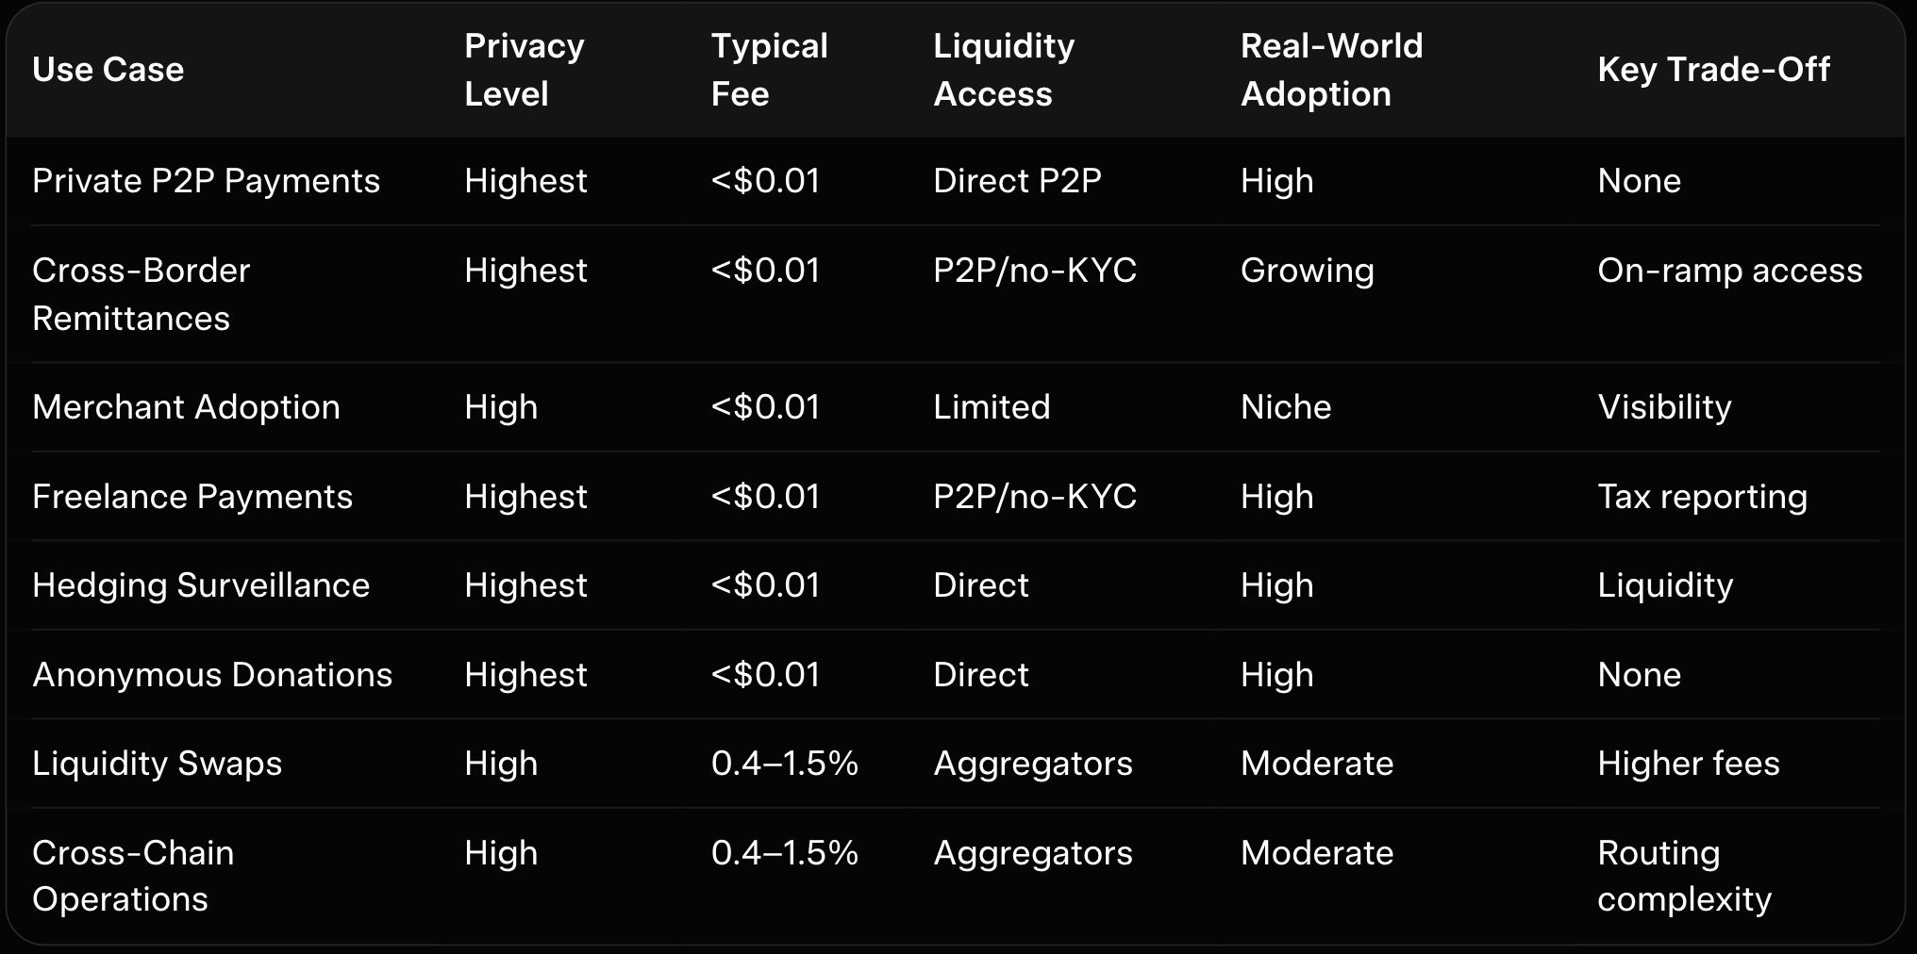This screenshot has width=1917, height=954.
Task: Select the Higher fees cell
Action: point(1688,764)
